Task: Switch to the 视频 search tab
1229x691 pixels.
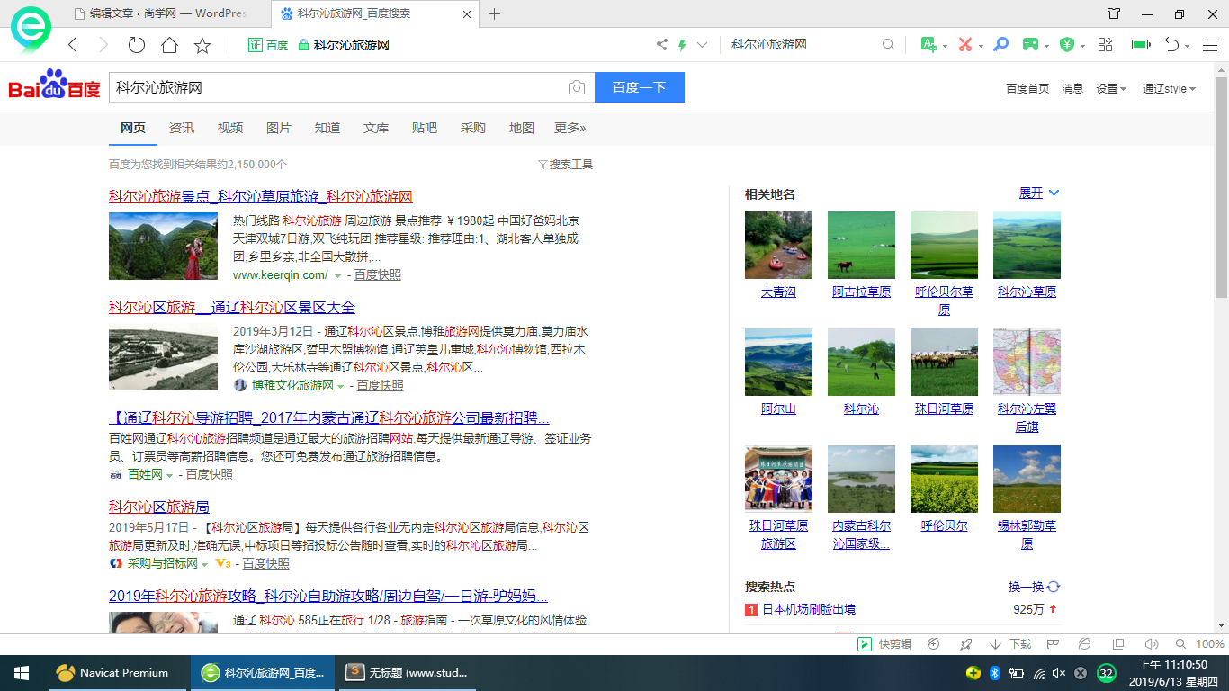Action: click(x=230, y=128)
